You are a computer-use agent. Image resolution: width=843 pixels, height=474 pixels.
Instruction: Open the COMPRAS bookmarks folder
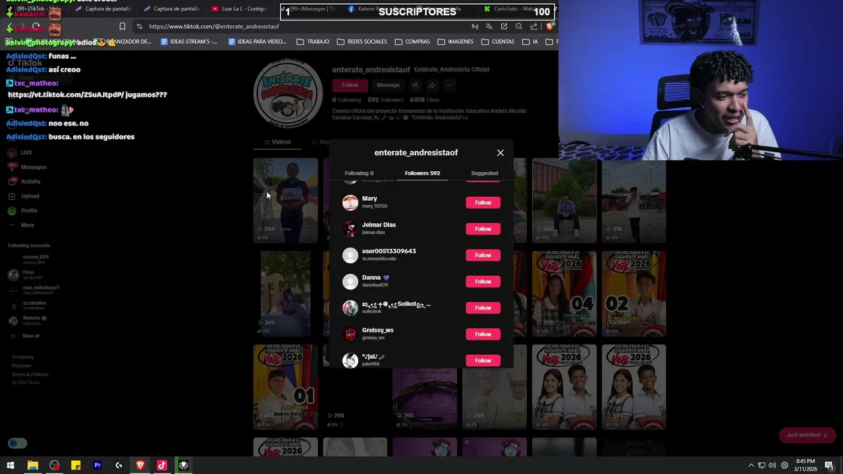(x=412, y=41)
